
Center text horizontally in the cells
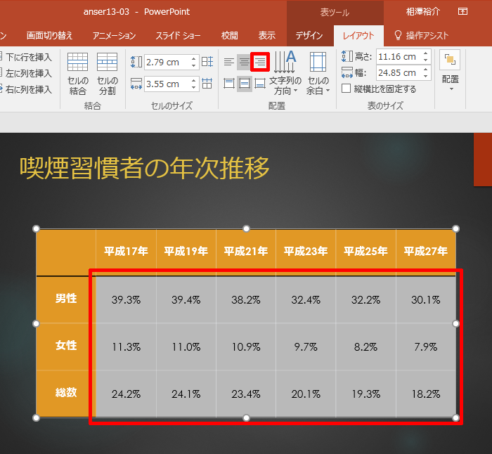pos(245,62)
